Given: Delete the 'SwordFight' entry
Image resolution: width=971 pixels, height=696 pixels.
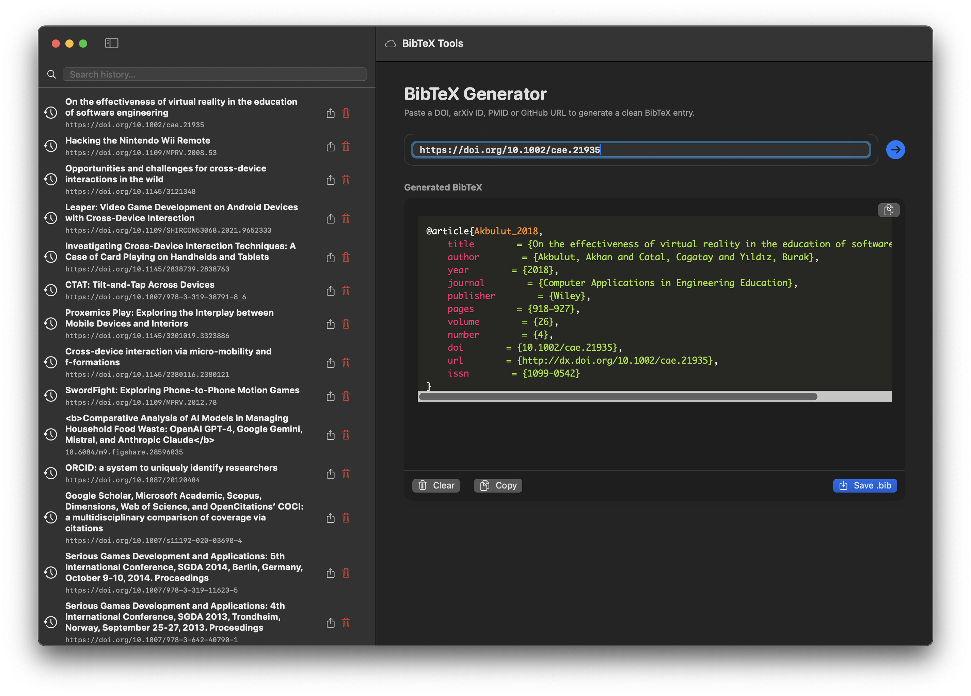Looking at the screenshot, I should 346,396.
